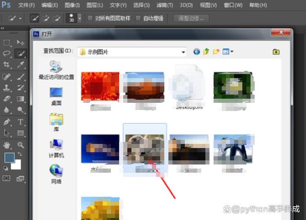Select the Horizontal Type tool
This screenshot has width=306, height=220.
[x=21, y=121]
